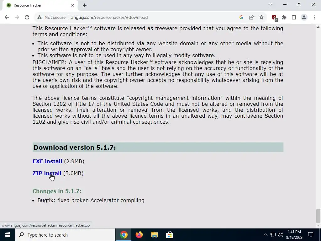Open Firefox from the taskbar

[139, 235]
